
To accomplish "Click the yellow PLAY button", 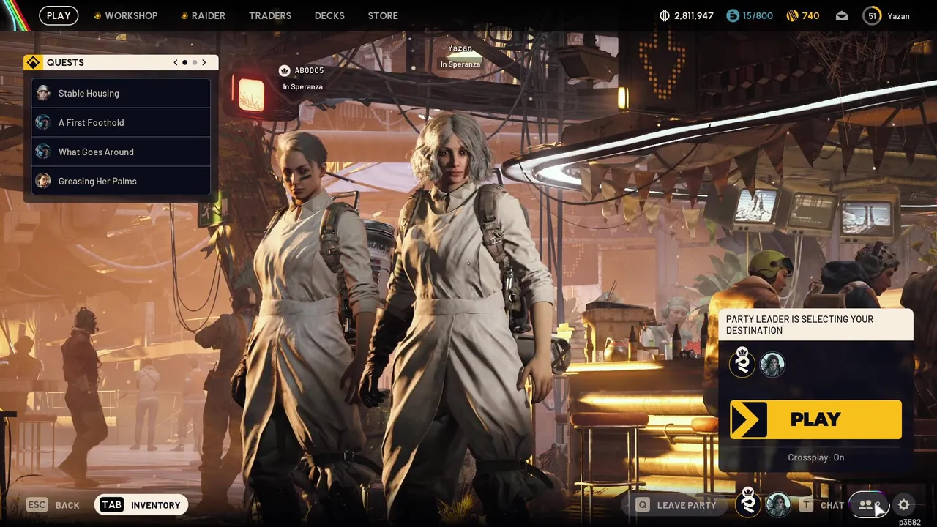I will click(x=815, y=419).
